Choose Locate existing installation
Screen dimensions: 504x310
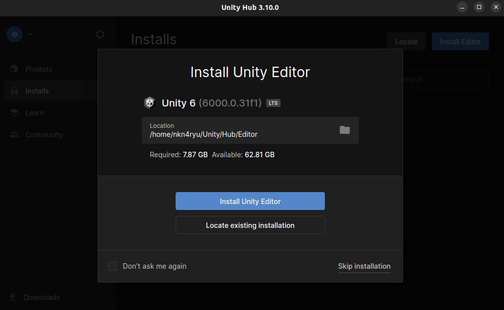pyautogui.click(x=250, y=225)
